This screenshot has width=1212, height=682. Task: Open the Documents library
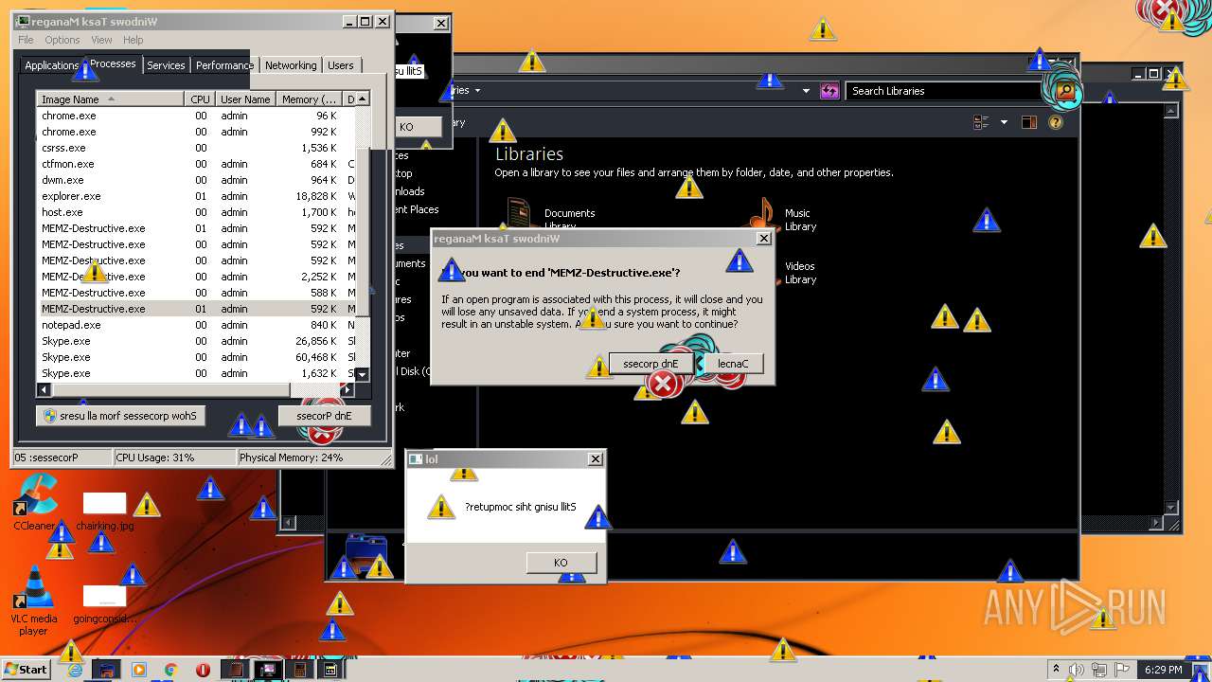[569, 214]
